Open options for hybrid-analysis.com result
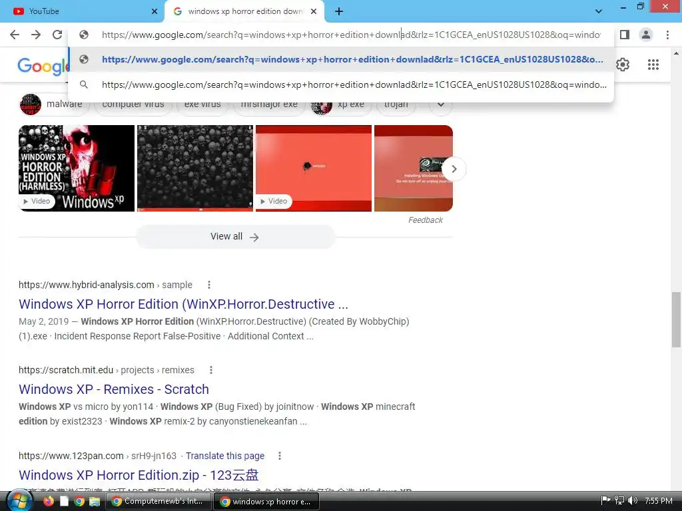The height and width of the screenshot is (511, 682). 208,285
